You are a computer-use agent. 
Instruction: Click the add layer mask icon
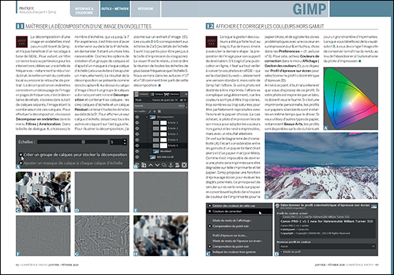coord(177,165)
